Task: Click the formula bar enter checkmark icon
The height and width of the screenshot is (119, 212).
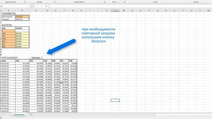Action: (41, 6)
